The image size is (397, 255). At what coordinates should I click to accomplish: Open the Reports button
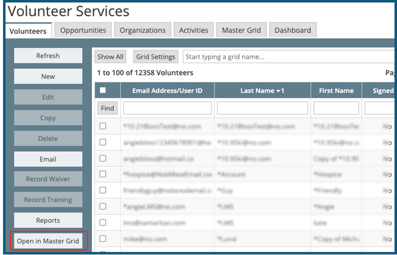point(48,221)
